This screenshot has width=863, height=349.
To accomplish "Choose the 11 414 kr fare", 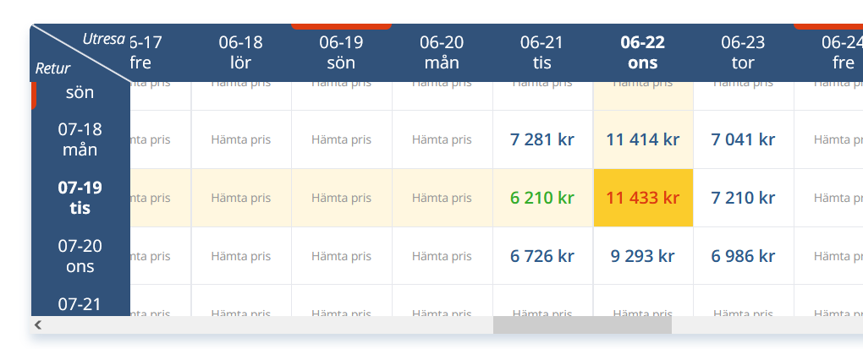I will (643, 139).
